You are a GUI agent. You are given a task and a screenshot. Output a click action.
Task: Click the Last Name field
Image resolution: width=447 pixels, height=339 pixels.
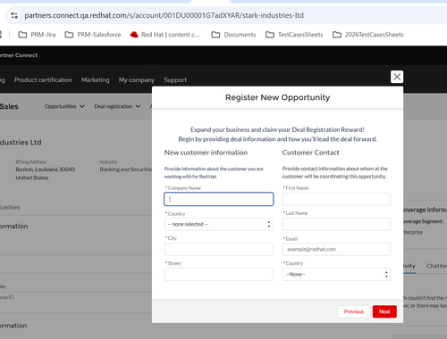pos(336,224)
